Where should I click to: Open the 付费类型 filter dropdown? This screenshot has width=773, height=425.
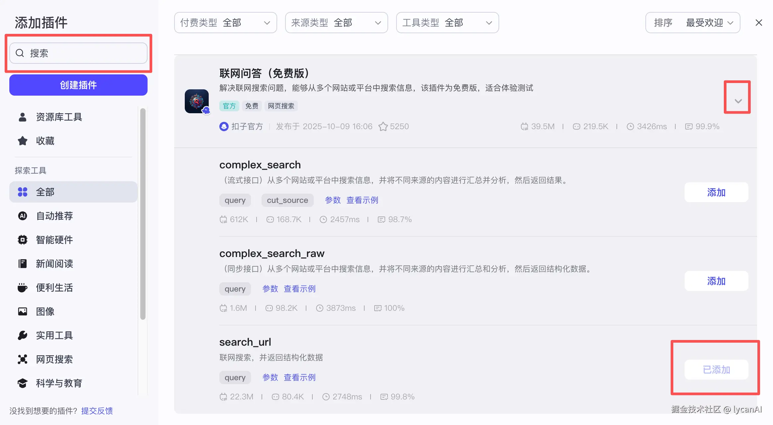pyautogui.click(x=225, y=22)
